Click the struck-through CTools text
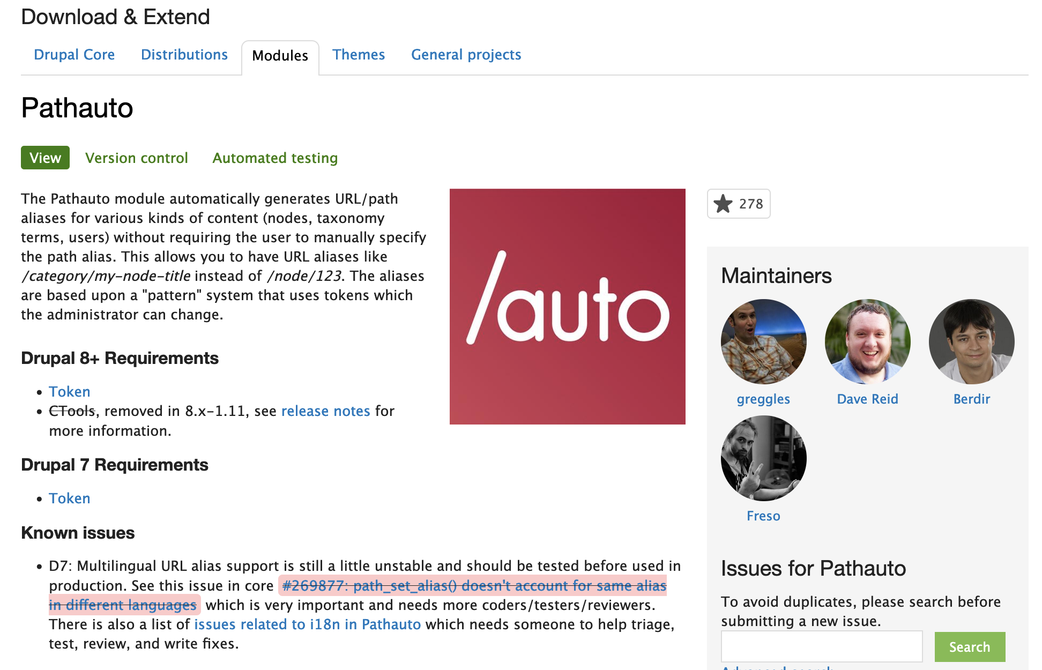 click(x=72, y=411)
